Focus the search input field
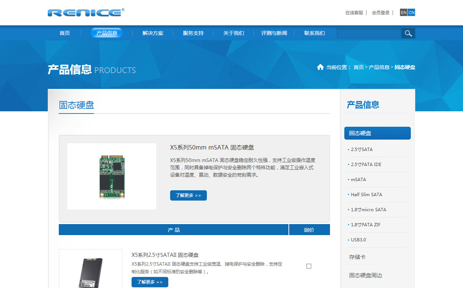Image resolution: width=463 pixels, height=288 pixels. click(369, 33)
